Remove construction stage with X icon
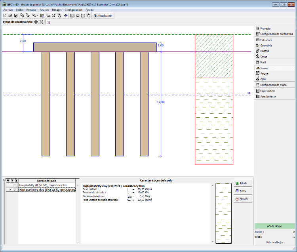The height and width of the screenshot is (252, 297). [x=41, y=22]
